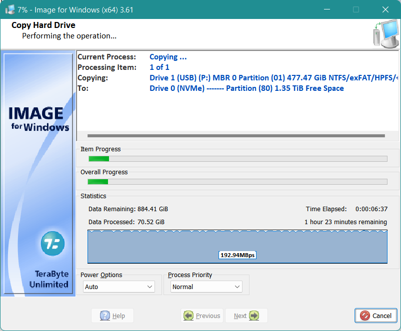Click 'Data Processed: 70.52 GiB' text
The image size is (401, 331).
click(126, 222)
